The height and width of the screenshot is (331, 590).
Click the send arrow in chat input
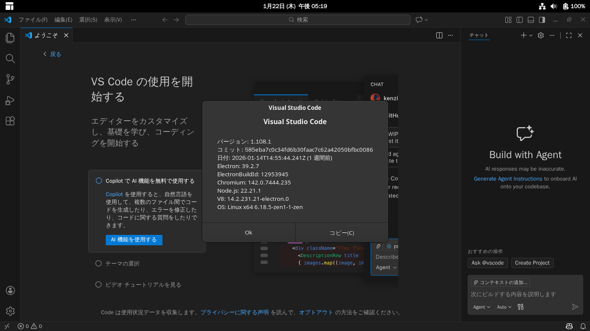tap(575, 307)
